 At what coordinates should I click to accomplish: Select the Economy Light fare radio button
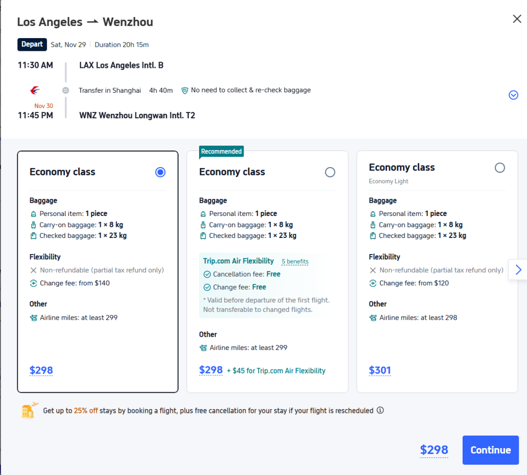pyautogui.click(x=500, y=168)
